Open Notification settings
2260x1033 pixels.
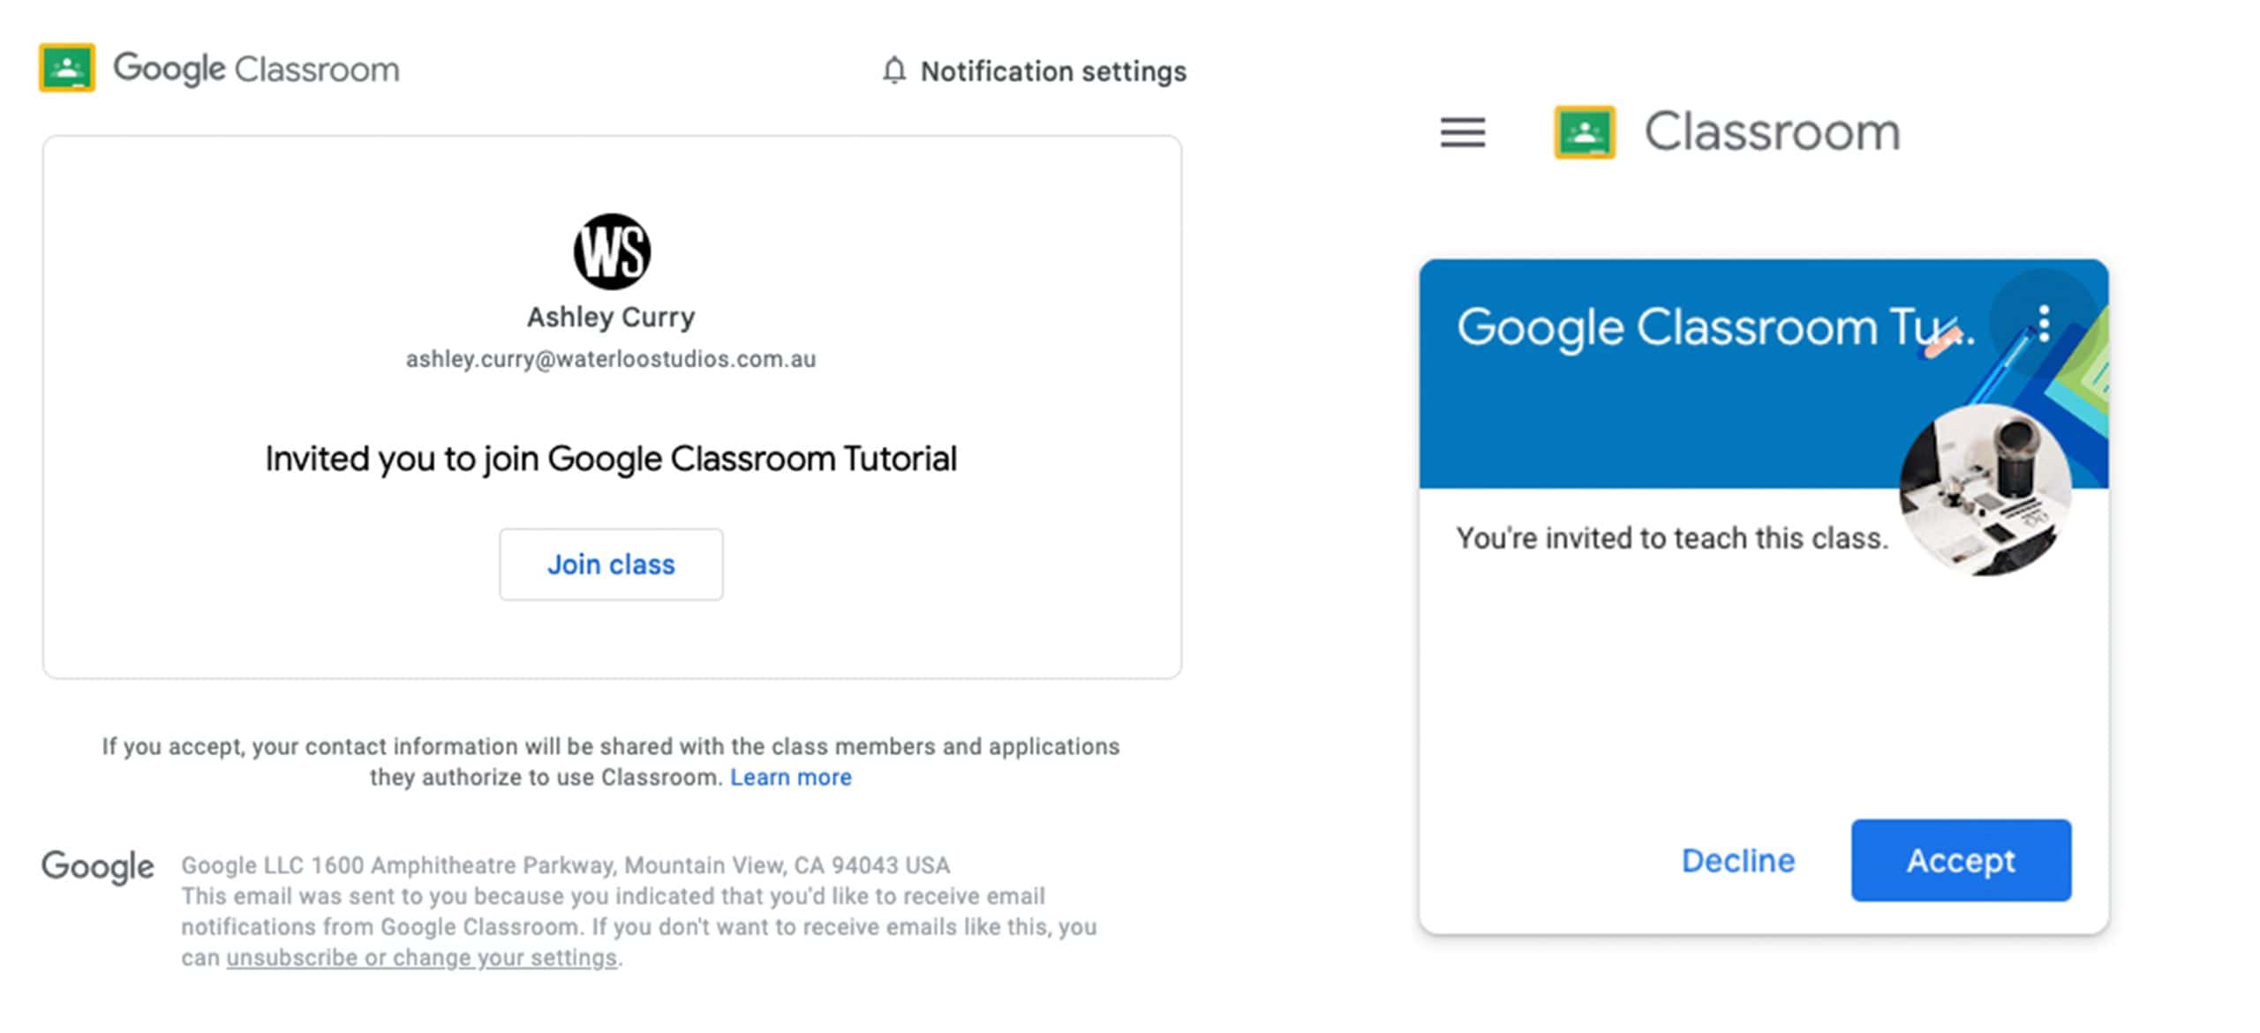tap(1053, 71)
